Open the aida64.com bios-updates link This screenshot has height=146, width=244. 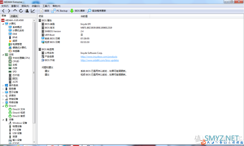(x=100, y=60)
